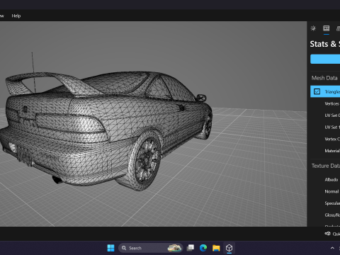
Task: Select the Vertices mesh data option
Action: (332, 103)
